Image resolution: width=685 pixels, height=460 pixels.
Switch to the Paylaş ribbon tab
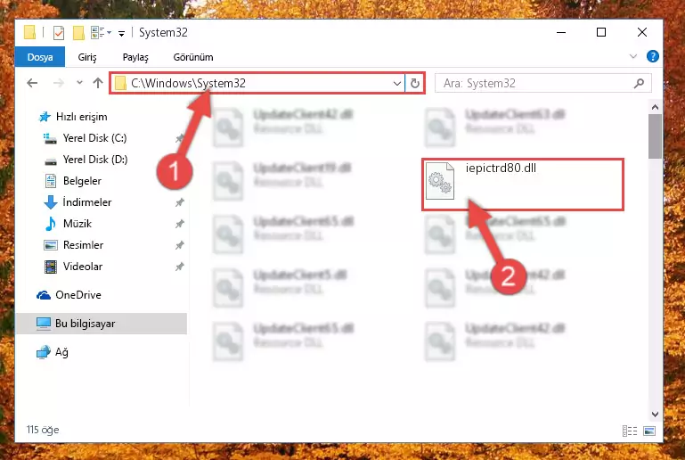point(135,57)
